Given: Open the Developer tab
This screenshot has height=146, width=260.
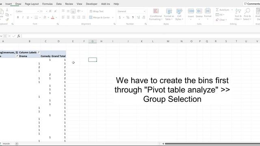Looking at the screenshot, I should click(91, 4).
